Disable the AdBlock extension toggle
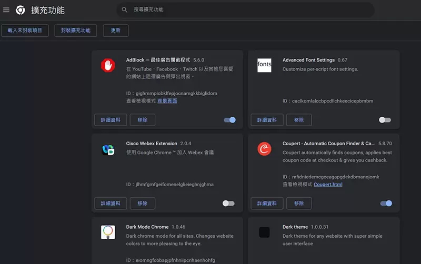 (x=229, y=120)
